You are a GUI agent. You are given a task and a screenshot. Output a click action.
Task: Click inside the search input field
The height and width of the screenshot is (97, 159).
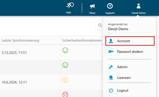[x=99, y=26]
